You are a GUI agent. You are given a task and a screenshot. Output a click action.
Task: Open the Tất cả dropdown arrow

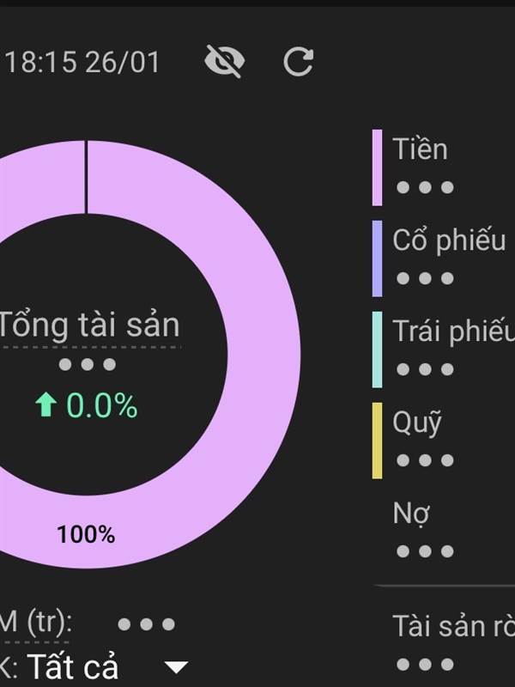(x=176, y=667)
